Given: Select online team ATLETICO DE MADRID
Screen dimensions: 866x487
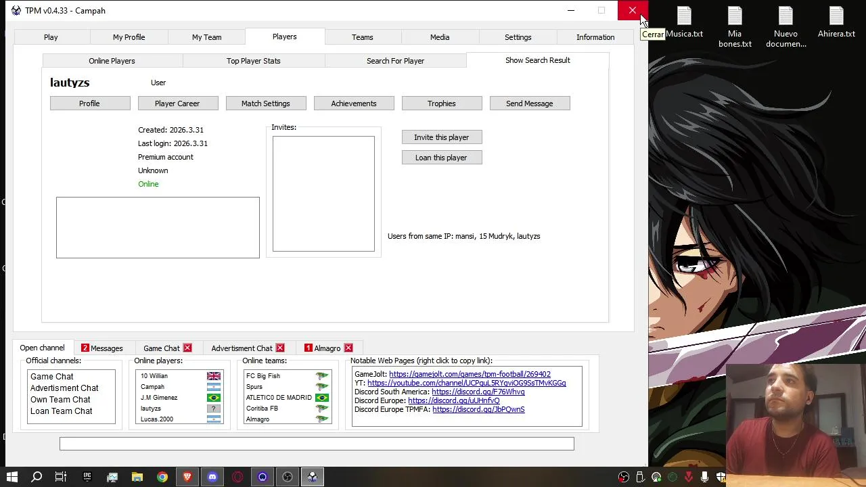Looking at the screenshot, I should click(288, 398).
